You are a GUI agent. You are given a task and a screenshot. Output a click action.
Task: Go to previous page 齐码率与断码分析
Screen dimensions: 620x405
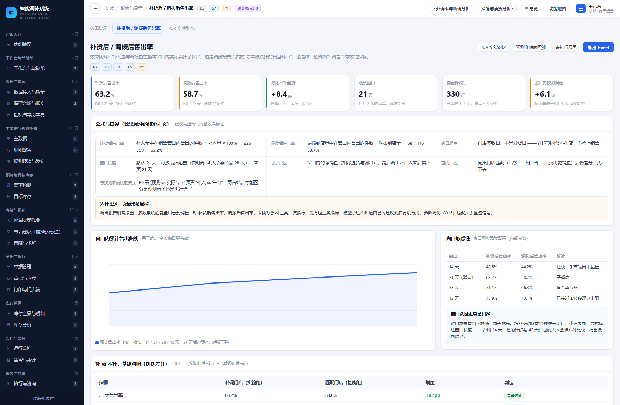pos(452,9)
